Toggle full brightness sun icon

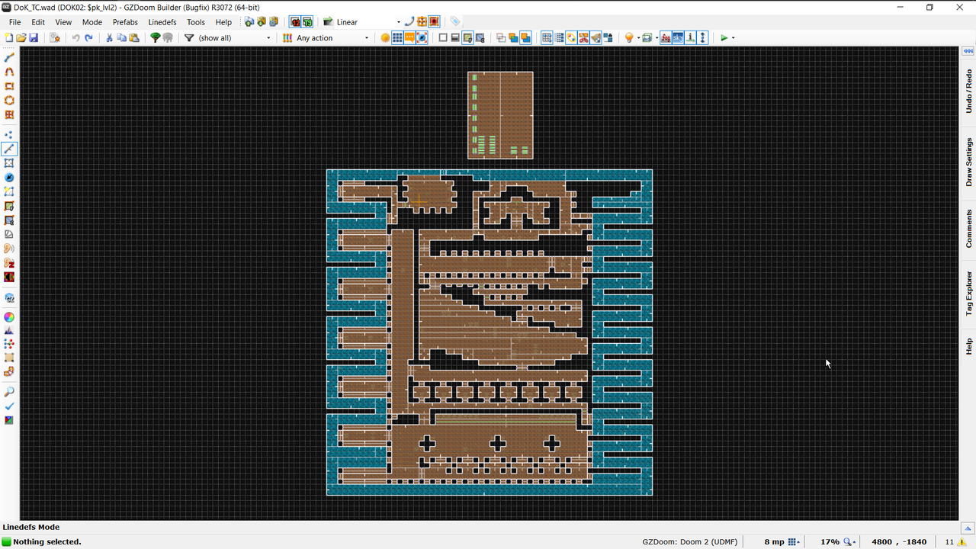click(x=385, y=37)
